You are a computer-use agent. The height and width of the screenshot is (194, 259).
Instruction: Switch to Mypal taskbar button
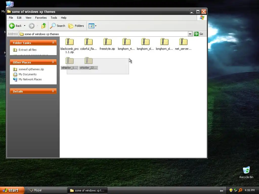coord(47,190)
